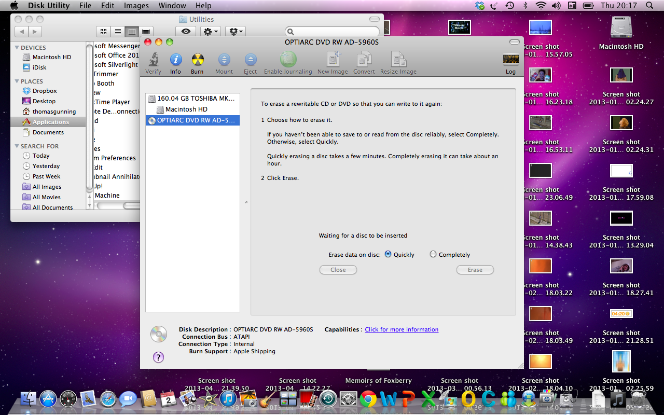
Task: Open Dropbox in Finder sidebar
Action: (48, 91)
